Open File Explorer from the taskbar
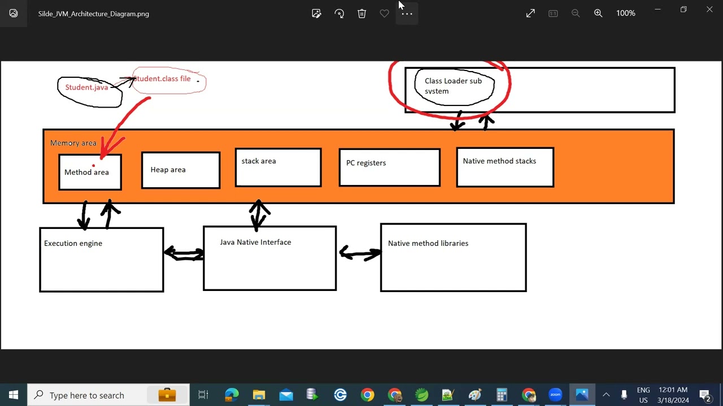Screen dimensions: 723x406 [x=259, y=395]
